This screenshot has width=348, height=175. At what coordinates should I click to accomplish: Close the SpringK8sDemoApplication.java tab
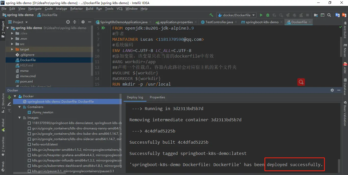coord(150,22)
